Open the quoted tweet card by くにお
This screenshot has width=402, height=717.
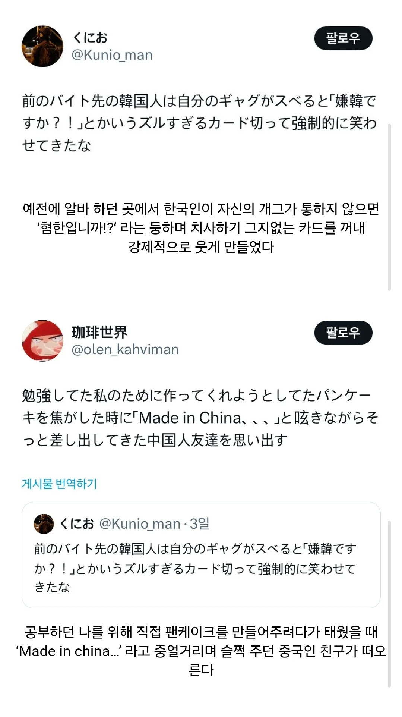point(201,555)
